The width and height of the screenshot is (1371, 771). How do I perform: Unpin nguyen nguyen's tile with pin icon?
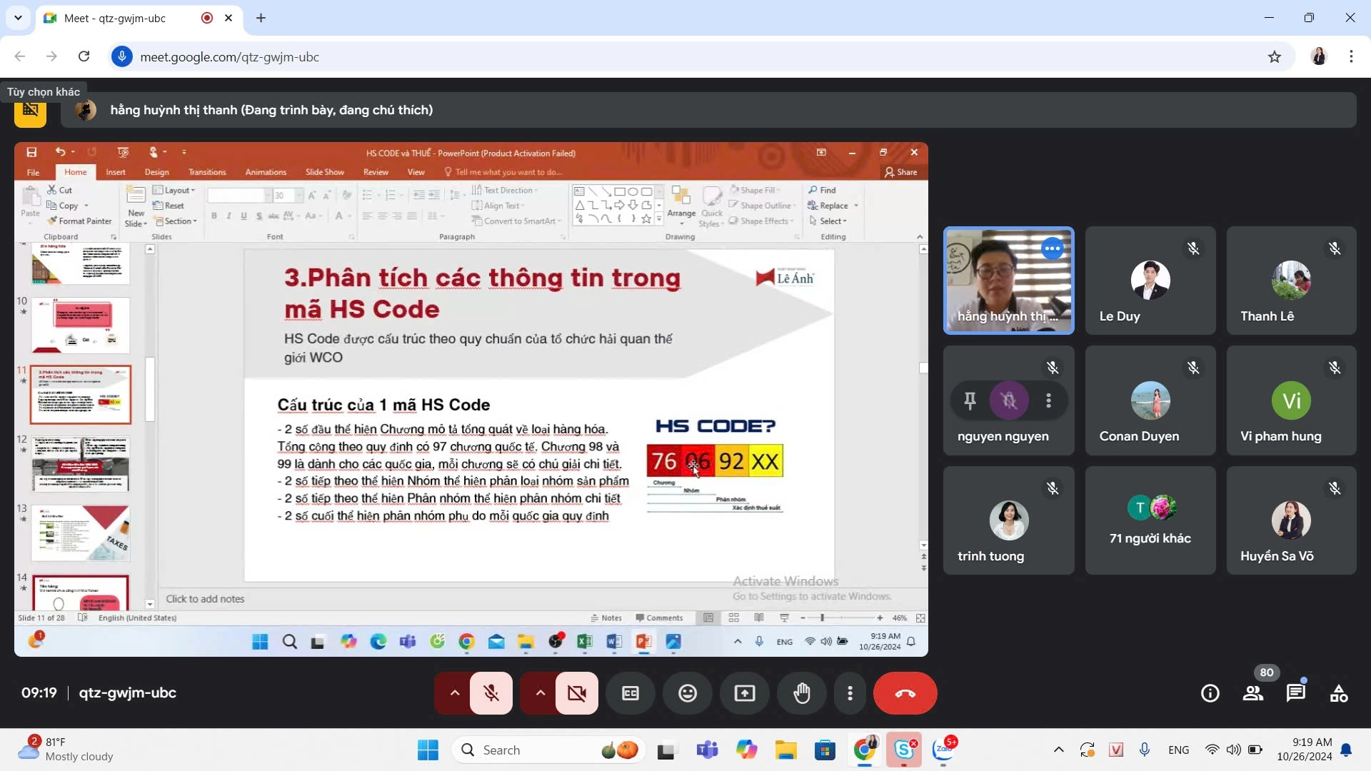coord(970,400)
